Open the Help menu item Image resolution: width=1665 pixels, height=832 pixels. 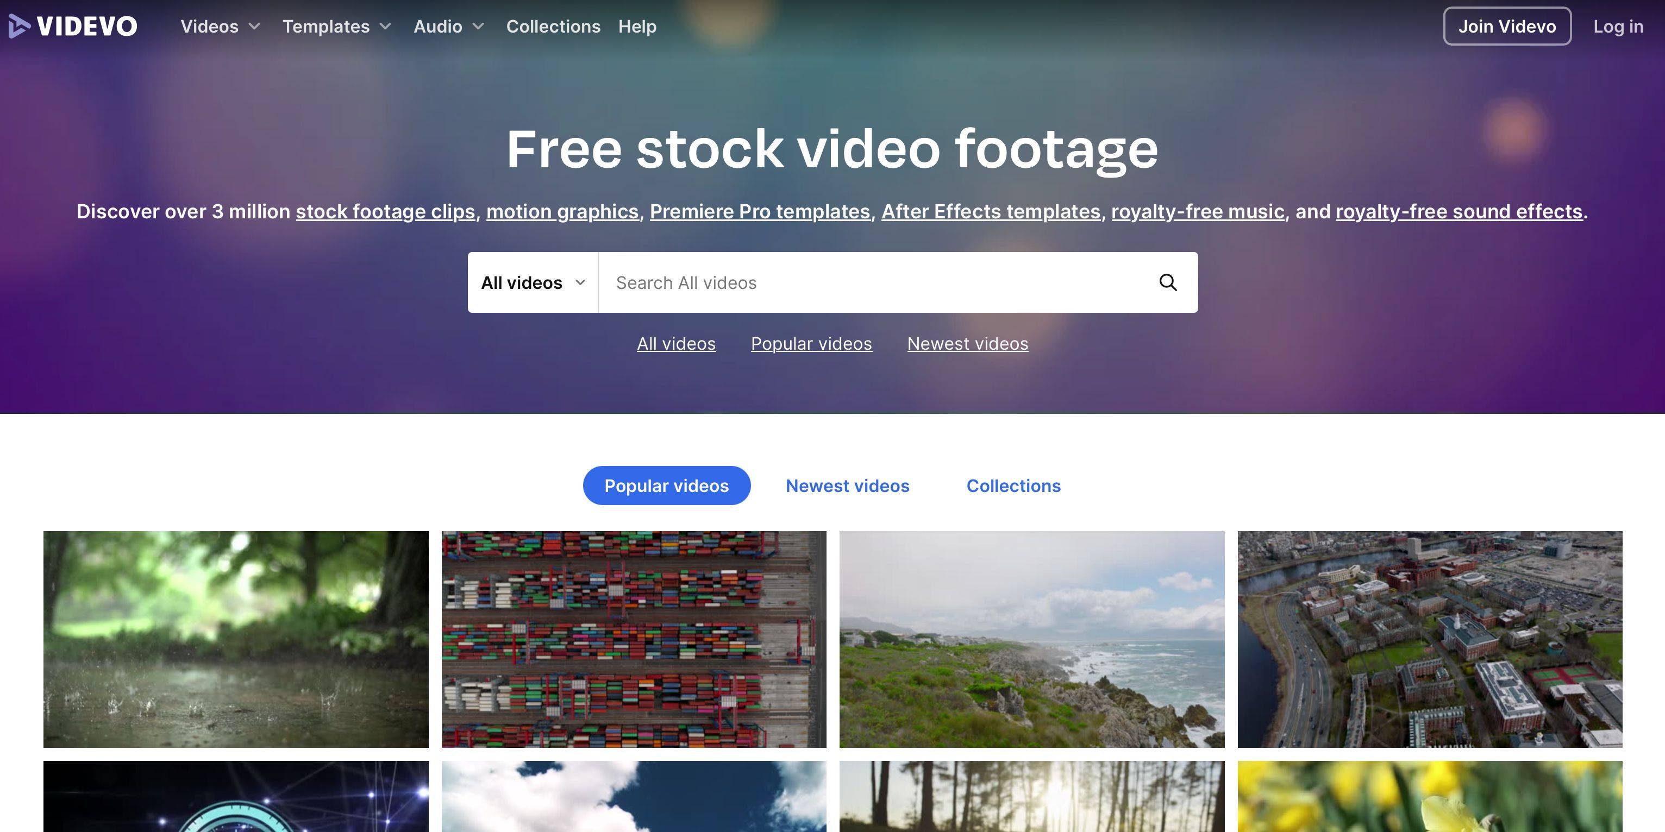click(x=637, y=27)
